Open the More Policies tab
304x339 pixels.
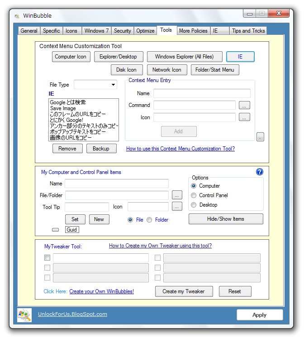click(193, 31)
